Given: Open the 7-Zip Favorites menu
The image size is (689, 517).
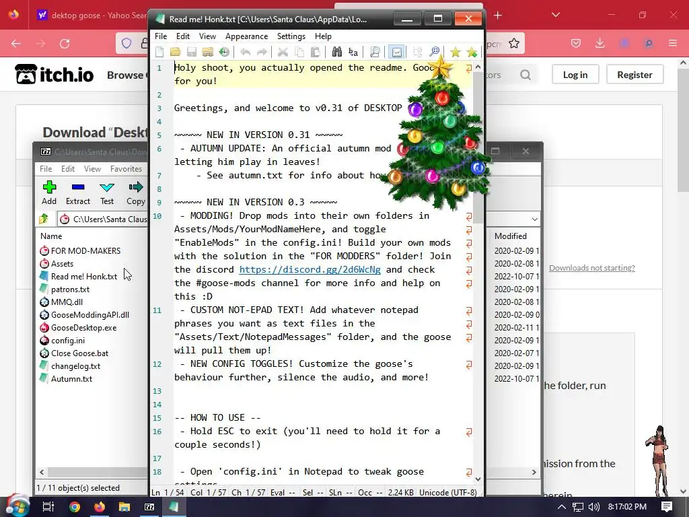Looking at the screenshot, I should click(x=126, y=169).
